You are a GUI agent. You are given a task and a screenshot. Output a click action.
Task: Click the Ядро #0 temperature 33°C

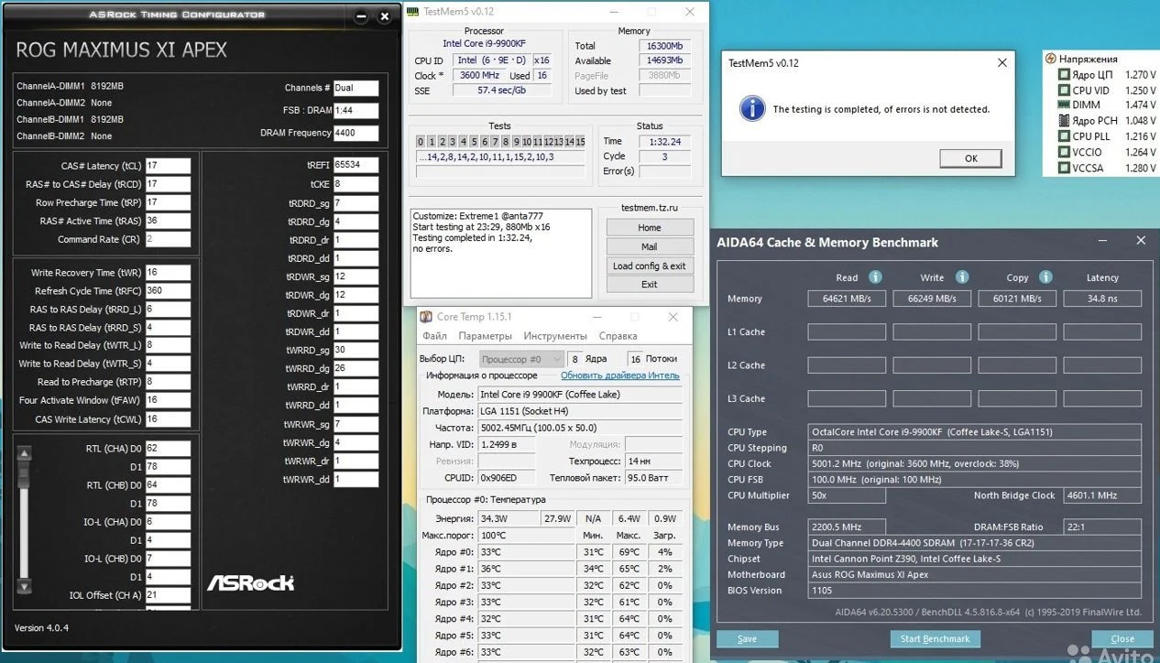(x=526, y=552)
